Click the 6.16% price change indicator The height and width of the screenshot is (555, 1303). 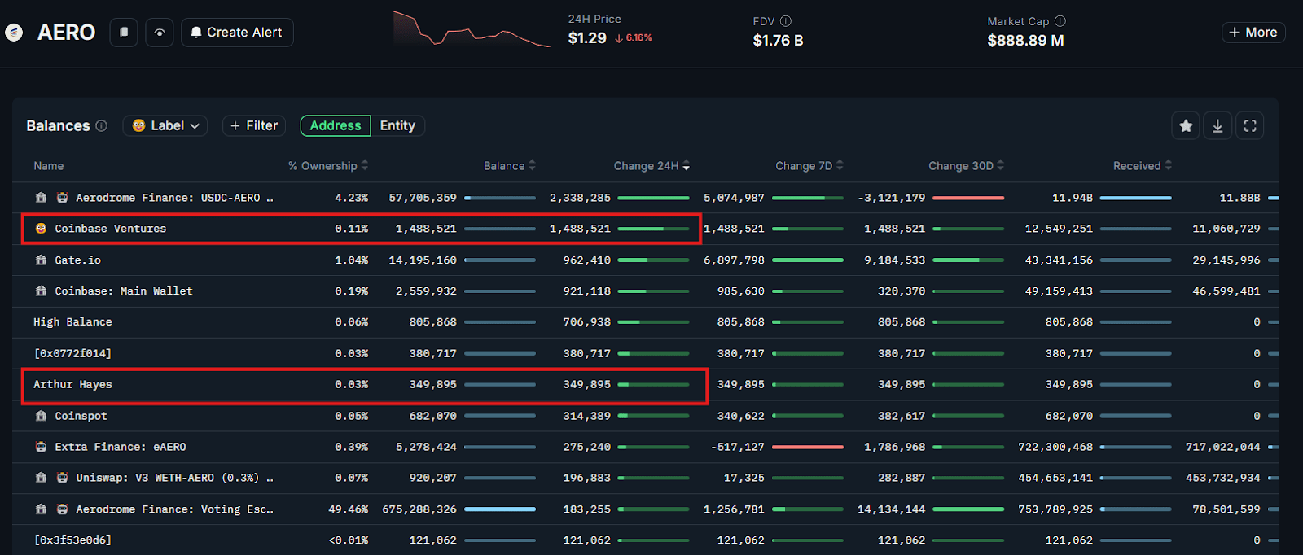(634, 38)
